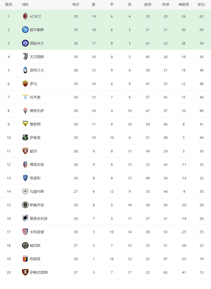Screen dimensions: 211x289
Task: Open the 亚特兰大 team name link
Action: point(37,70)
